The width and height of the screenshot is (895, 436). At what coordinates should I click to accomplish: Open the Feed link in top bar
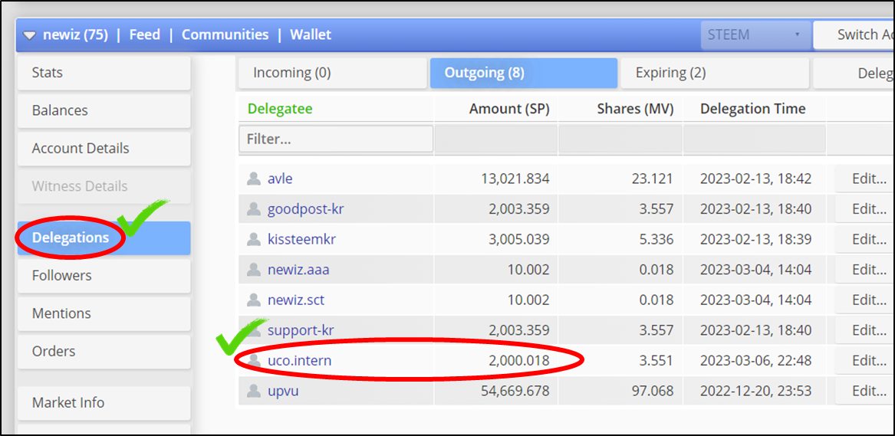click(x=144, y=34)
